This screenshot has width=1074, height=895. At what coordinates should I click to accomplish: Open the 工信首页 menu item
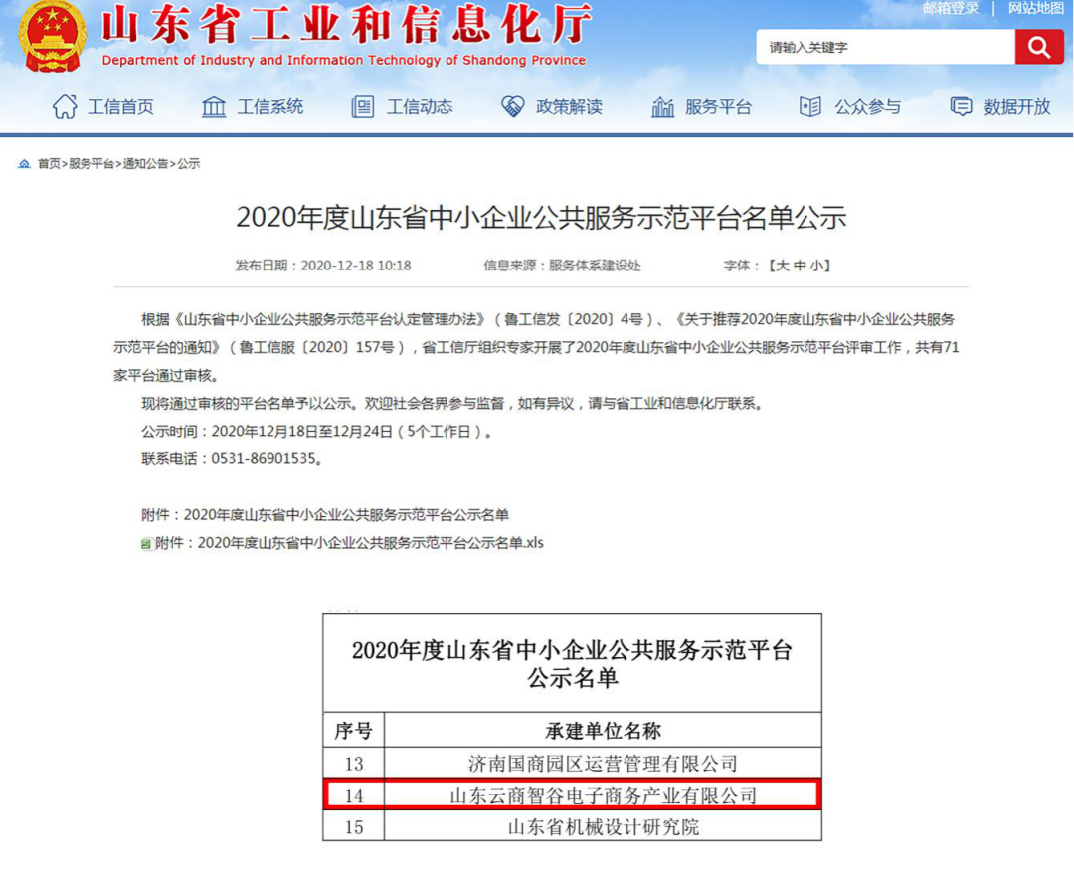(x=120, y=106)
